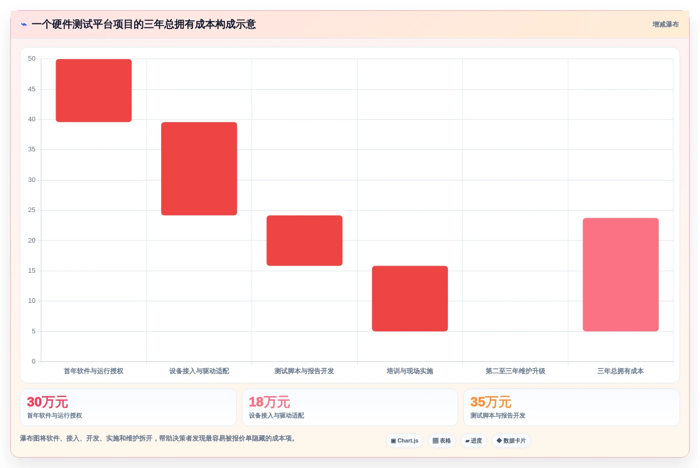Click the 增减瀑布 label in the header
The width and height of the screenshot is (700, 468).
pyautogui.click(x=665, y=24)
